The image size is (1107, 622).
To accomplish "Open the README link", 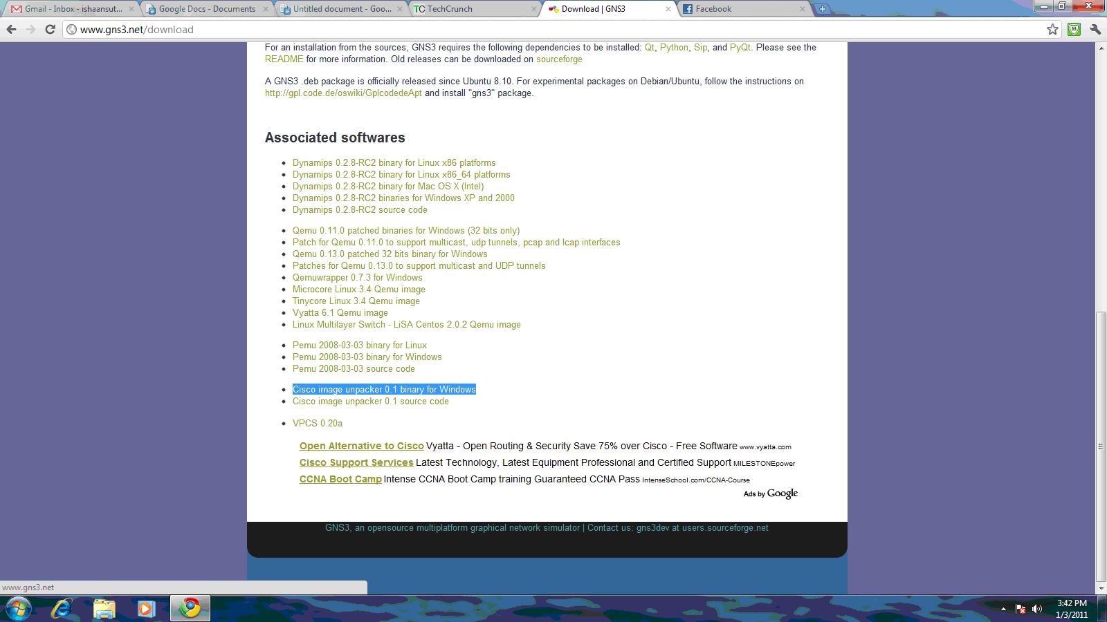I will [284, 59].
